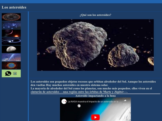Click the 'Los asteroides' page heading

point(14,7)
